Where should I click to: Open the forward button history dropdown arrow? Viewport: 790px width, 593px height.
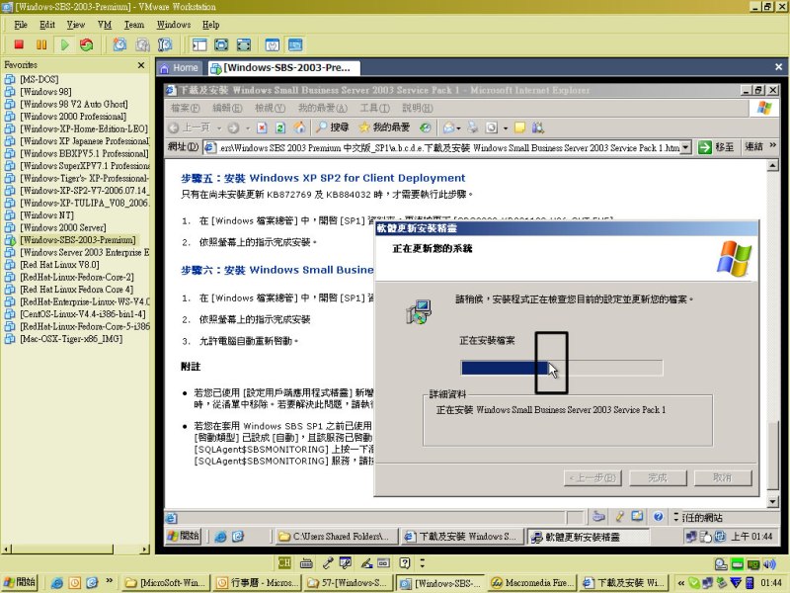click(248, 128)
